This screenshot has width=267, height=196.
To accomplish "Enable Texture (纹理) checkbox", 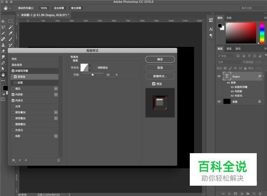I will pyautogui.click(x=15, y=83).
